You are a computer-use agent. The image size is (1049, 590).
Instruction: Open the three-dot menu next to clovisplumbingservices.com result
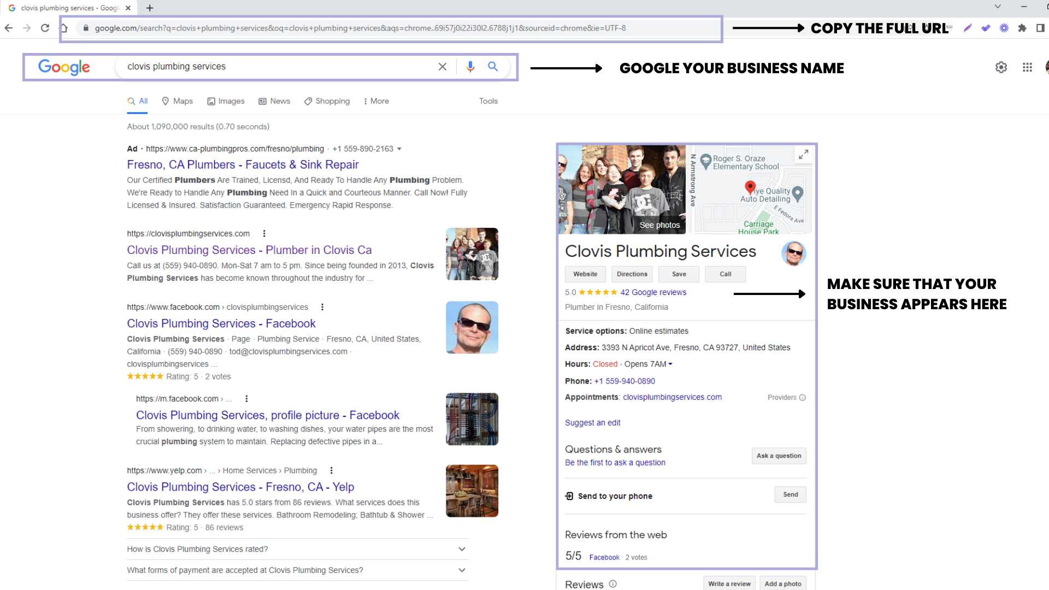click(x=264, y=233)
